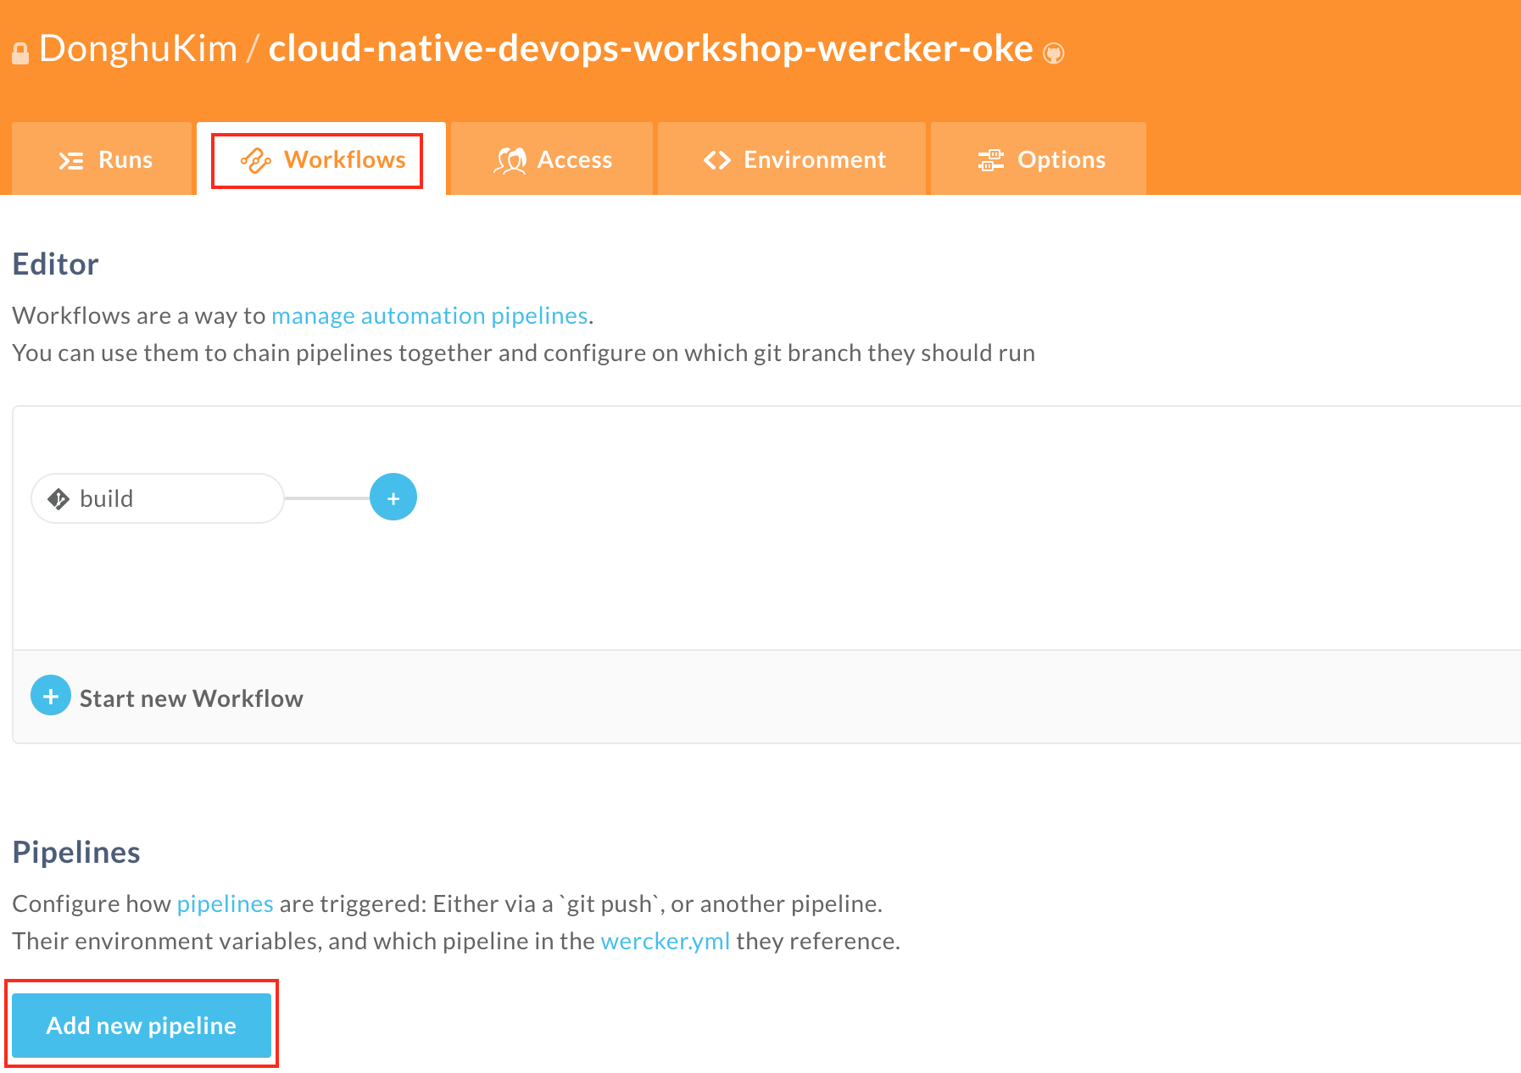Open the Environment tab
This screenshot has height=1073, width=1521.
(792, 159)
